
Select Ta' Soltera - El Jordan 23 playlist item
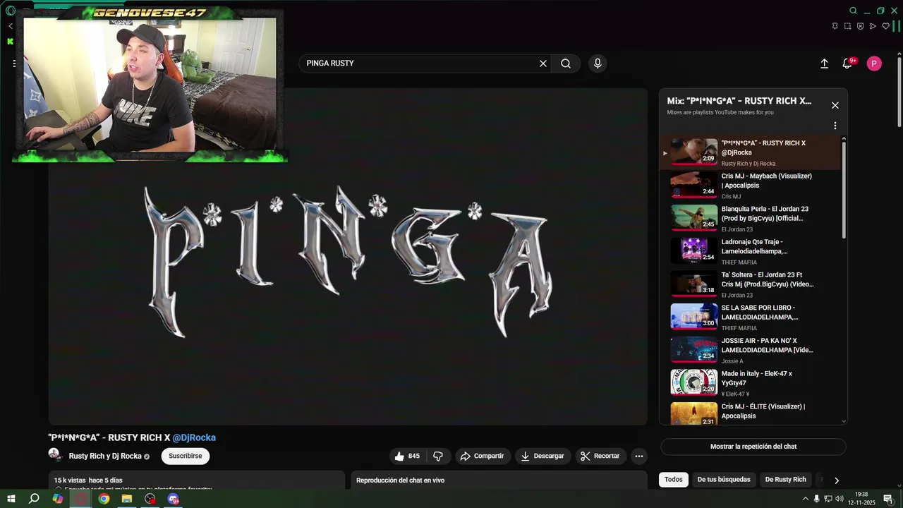click(x=750, y=285)
